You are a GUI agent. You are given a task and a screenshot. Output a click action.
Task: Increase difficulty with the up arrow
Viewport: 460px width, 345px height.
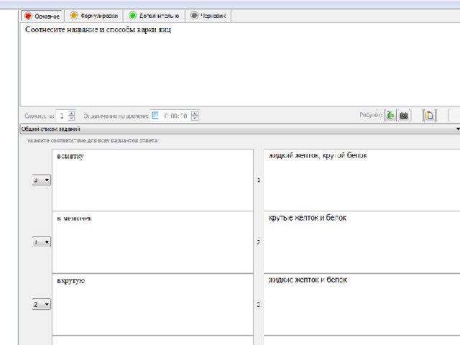coord(71,113)
